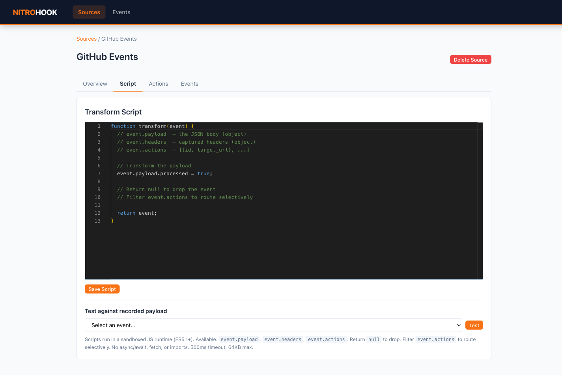562x375 pixels.
Task: Open the Events tab
Action: 190,84
